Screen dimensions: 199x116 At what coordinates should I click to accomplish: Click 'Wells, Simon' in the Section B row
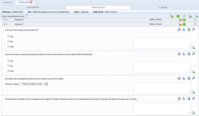click(156, 20)
